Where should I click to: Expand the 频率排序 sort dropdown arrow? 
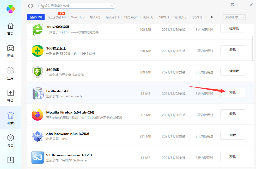(x=243, y=17)
